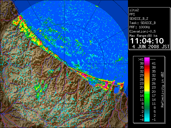Select the "PPI" scan type label
This screenshot has width=171, height=128.
click(x=132, y=14)
